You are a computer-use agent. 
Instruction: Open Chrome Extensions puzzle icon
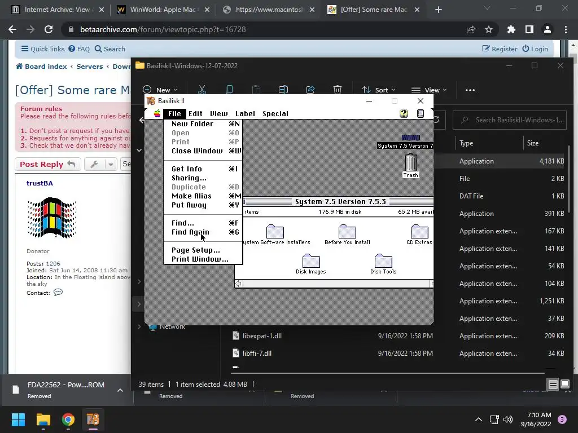point(511,29)
